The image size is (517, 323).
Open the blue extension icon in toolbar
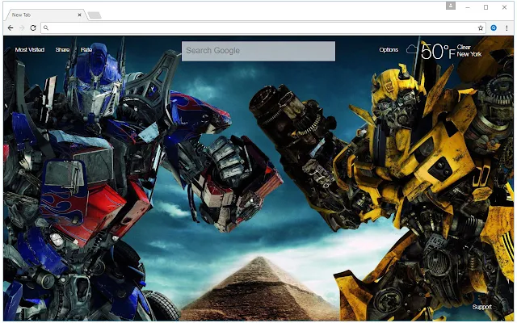point(494,28)
